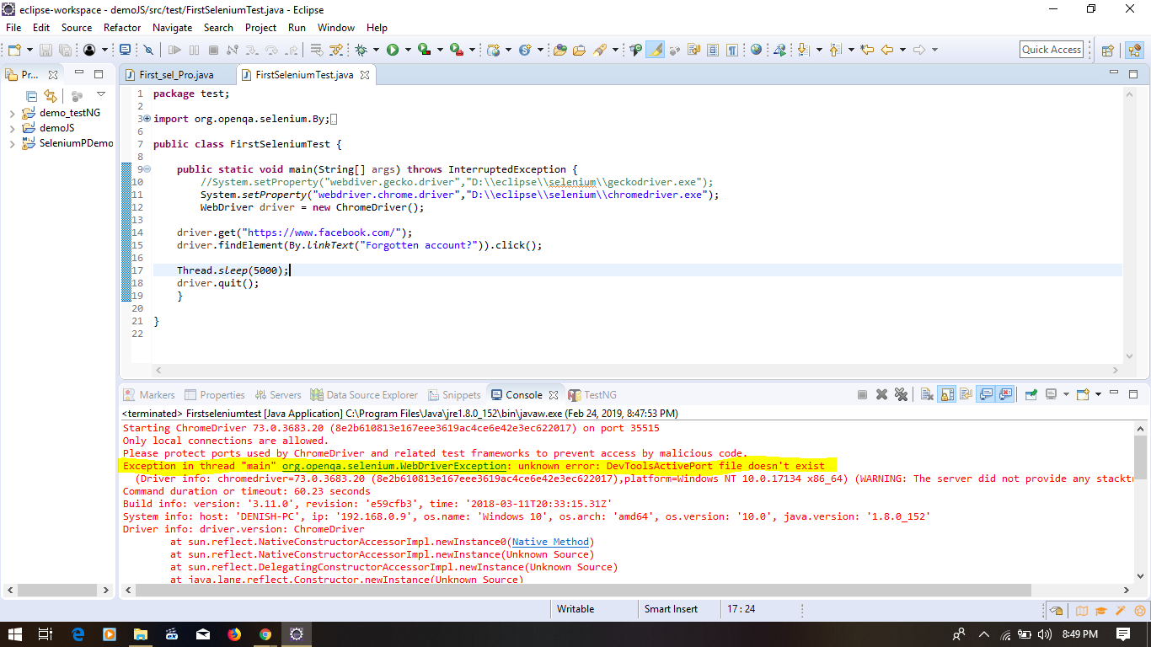The width and height of the screenshot is (1151, 647).
Task: Expand the demoJS project tree
Action: 13,128
